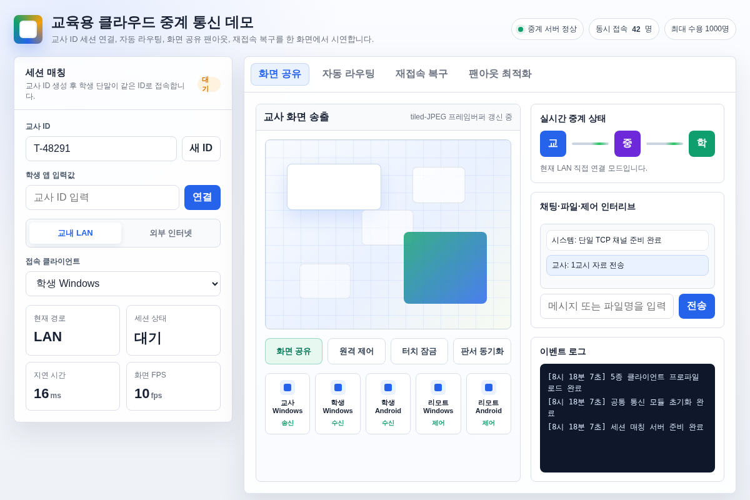Click the 이벤트 로그 heading
750x500 pixels.
[x=562, y=351]
